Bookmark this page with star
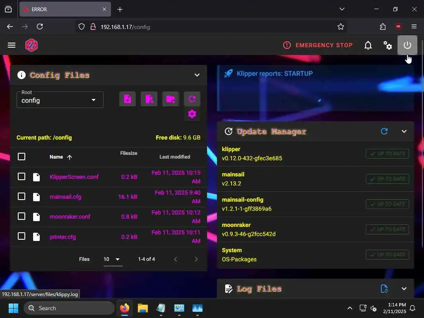This screenshot has width=424, height=318. pyautogui.click(x=340, y=26)
